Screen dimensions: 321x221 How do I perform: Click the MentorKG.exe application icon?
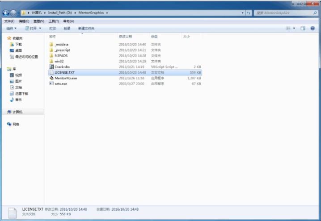51,78
